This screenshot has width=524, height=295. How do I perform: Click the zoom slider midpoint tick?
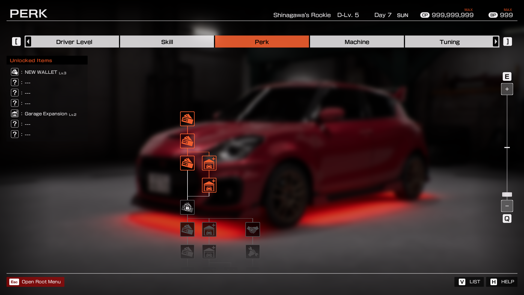(x=507, y=147)
